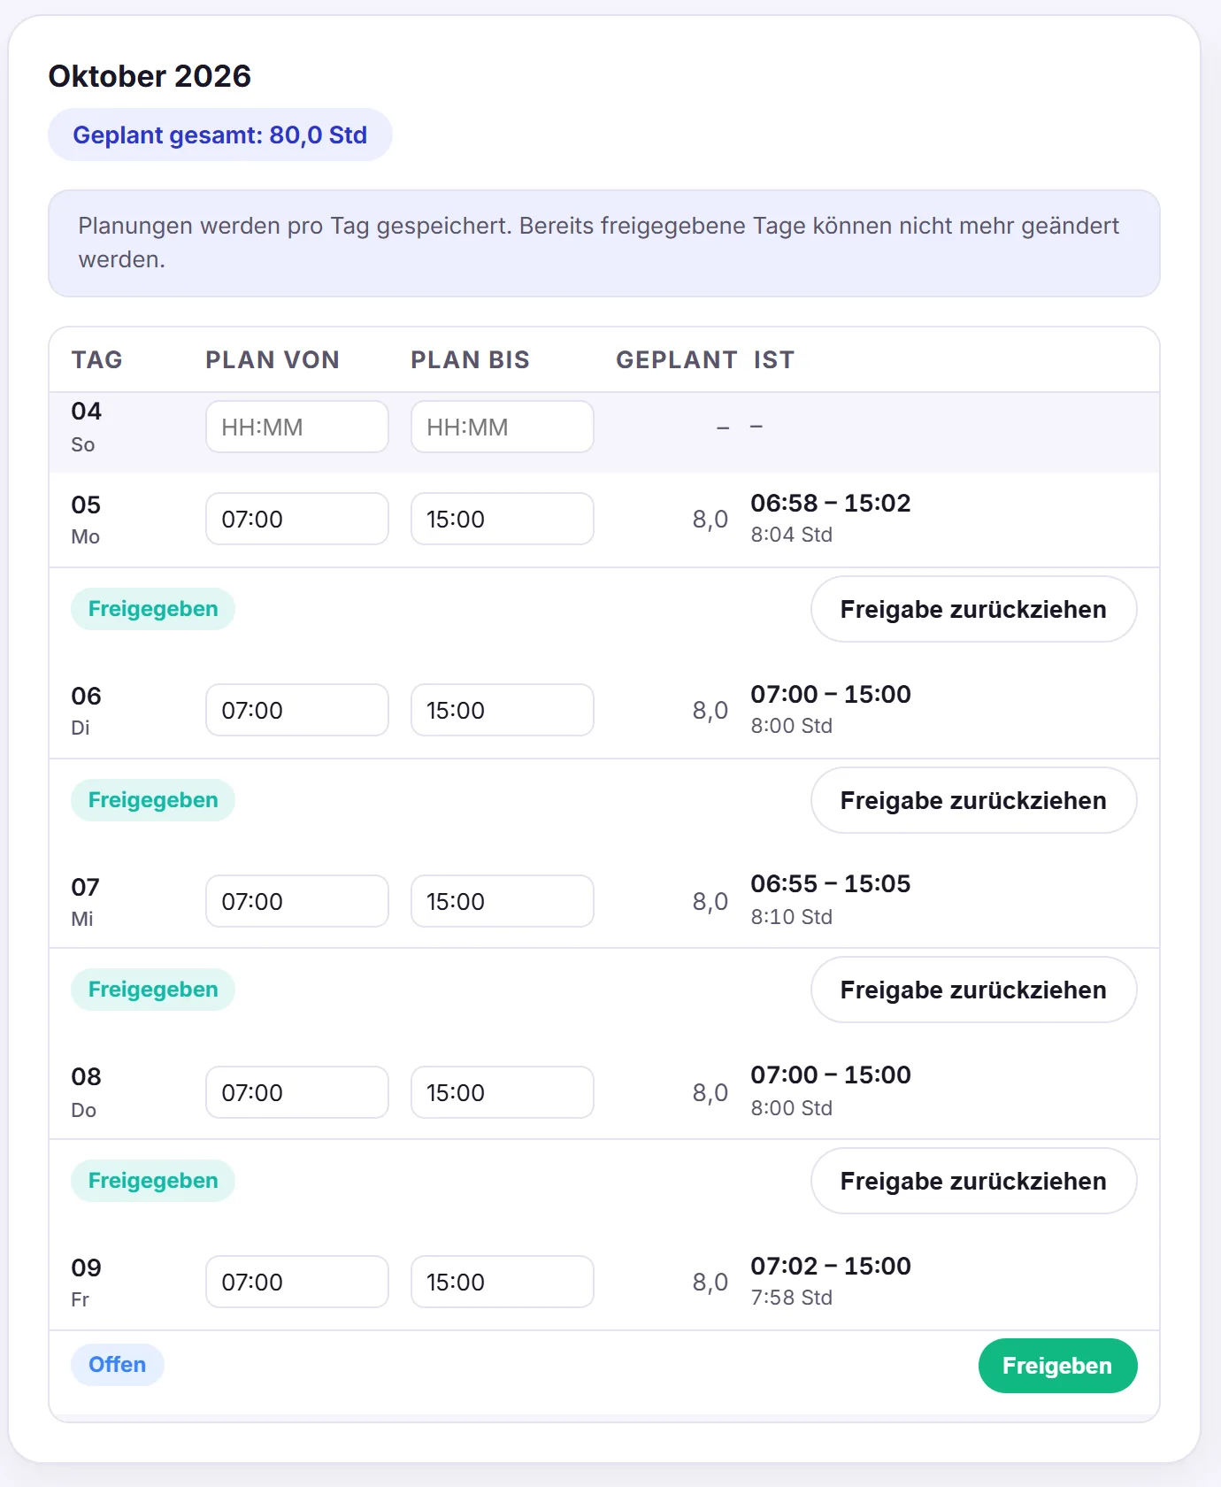
Task: Withdraw approval for Monday 05
Action: coord(974,609)
